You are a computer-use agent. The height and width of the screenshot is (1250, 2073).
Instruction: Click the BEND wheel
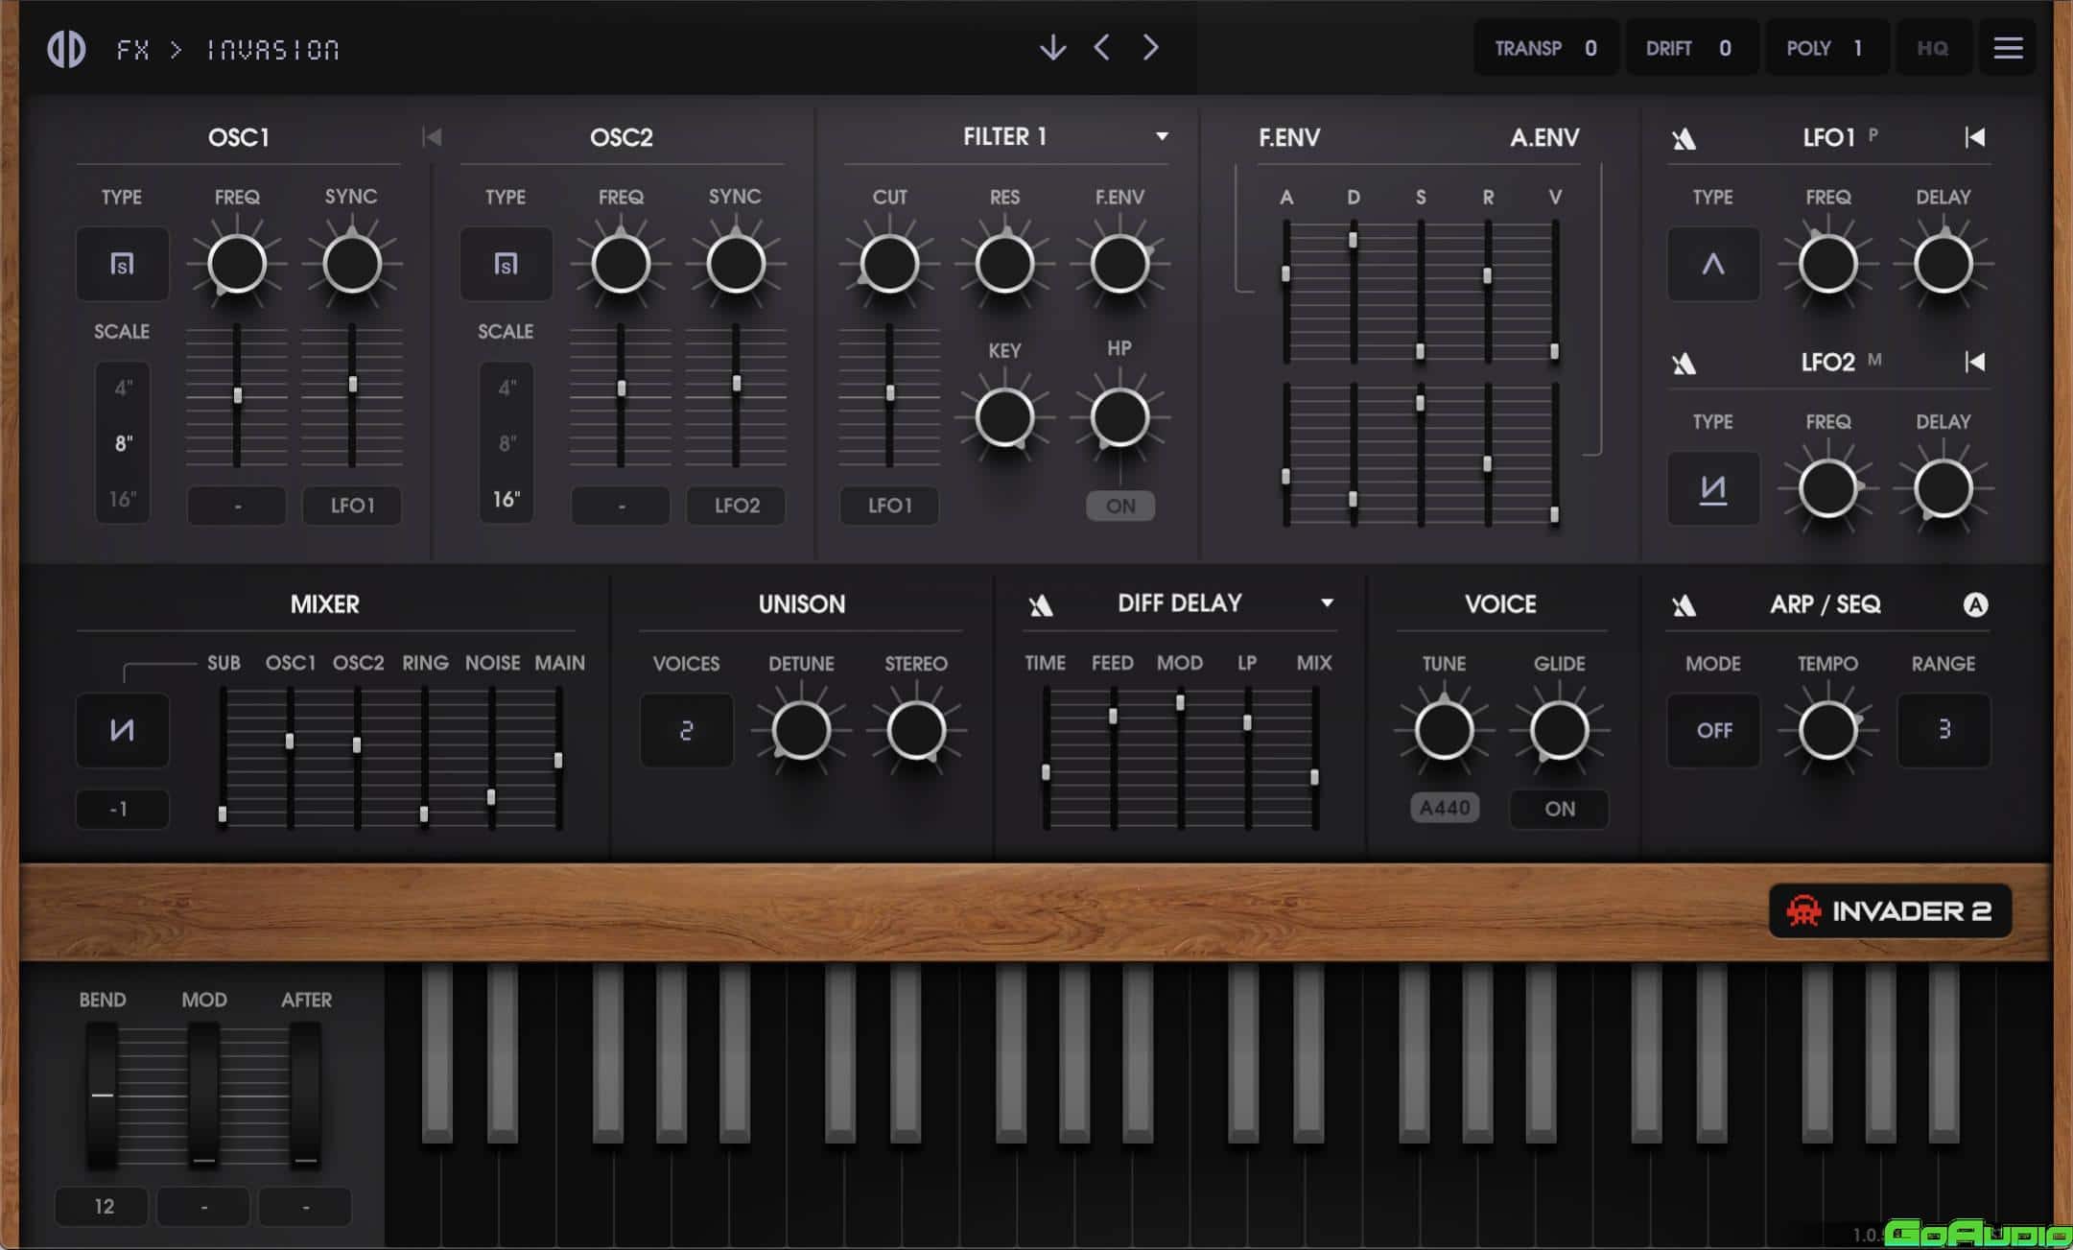[103, 1095]
